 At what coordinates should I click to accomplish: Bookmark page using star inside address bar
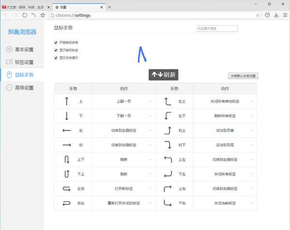[x=258, y=15]
